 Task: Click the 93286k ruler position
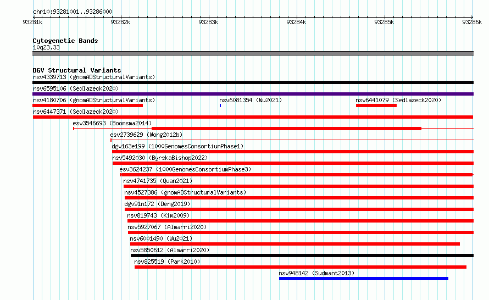[472, 22]
